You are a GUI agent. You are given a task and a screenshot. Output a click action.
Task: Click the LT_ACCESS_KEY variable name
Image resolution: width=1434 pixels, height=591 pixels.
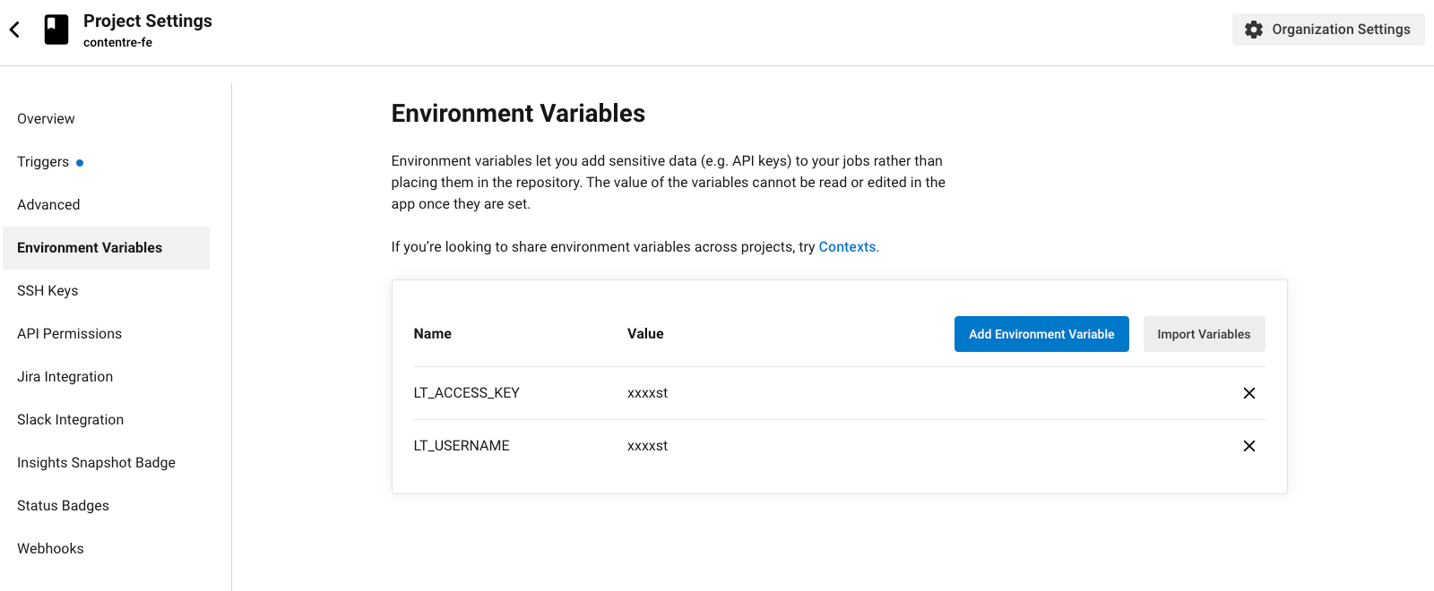tap(466, 393)
